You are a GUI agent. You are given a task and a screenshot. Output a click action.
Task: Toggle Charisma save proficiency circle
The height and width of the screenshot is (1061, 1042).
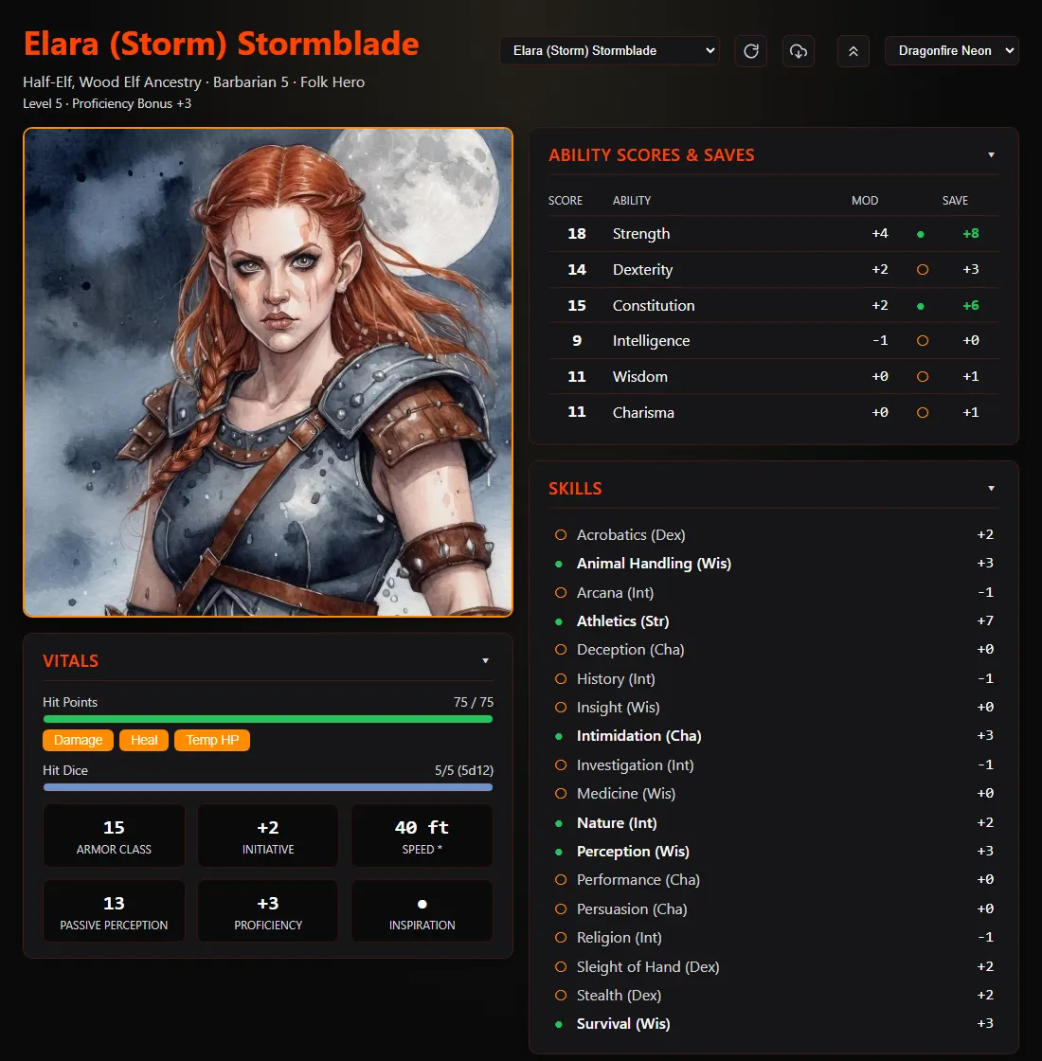(x=923, y=413)
